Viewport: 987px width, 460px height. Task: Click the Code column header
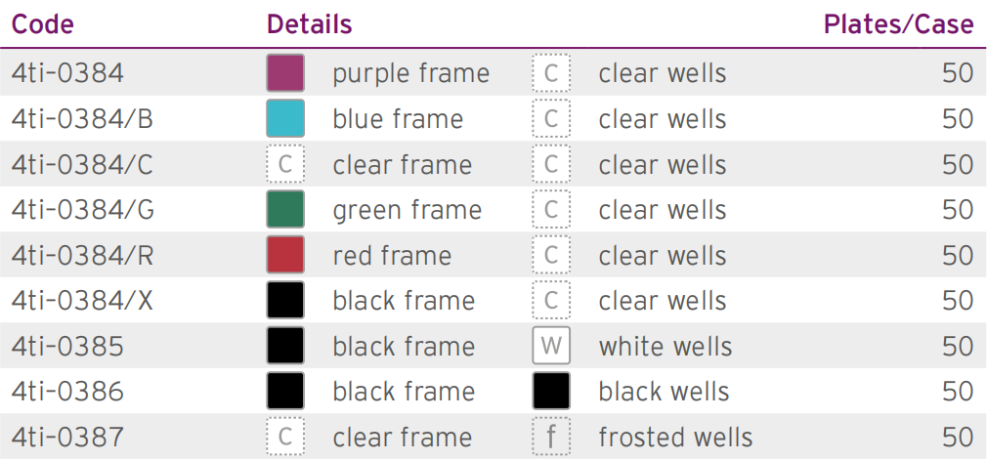tap(43, 24)
